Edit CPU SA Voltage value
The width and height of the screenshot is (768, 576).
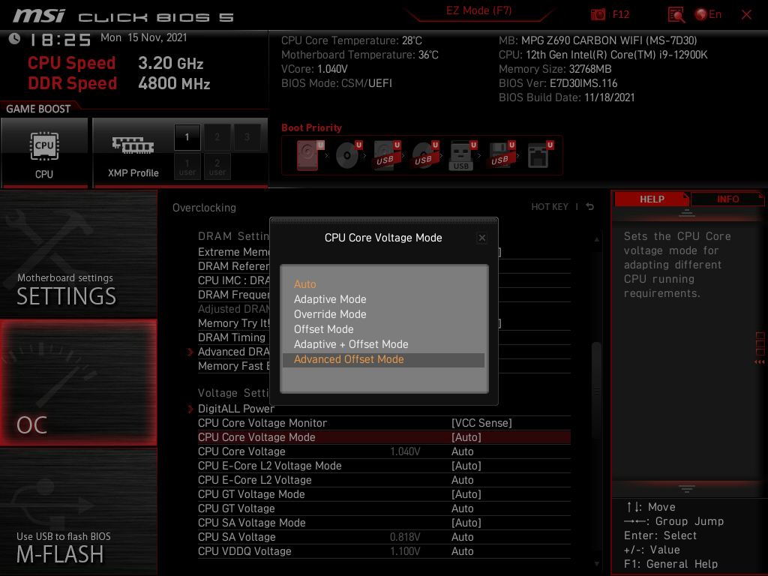[x=462, y=537]
